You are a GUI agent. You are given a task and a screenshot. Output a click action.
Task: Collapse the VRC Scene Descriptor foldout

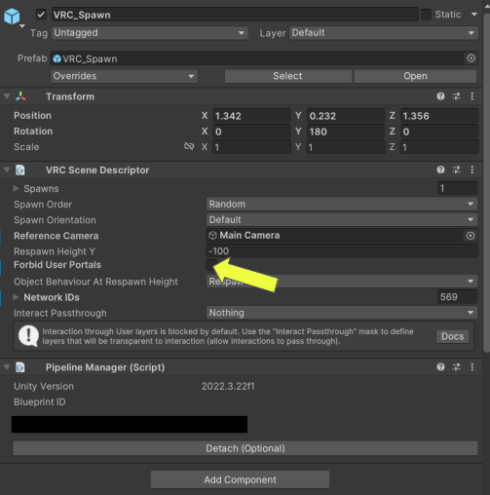point(7,170)
